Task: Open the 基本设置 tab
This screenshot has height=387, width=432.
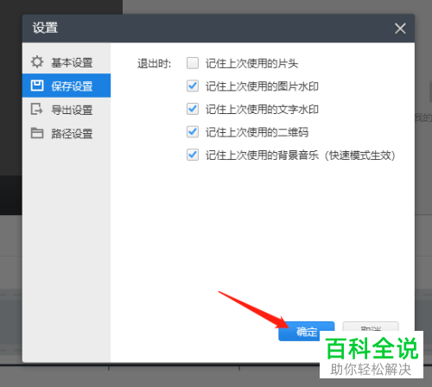Action: point(67,62)
